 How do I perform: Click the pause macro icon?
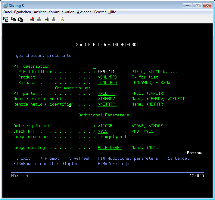[x=54, y=19]
